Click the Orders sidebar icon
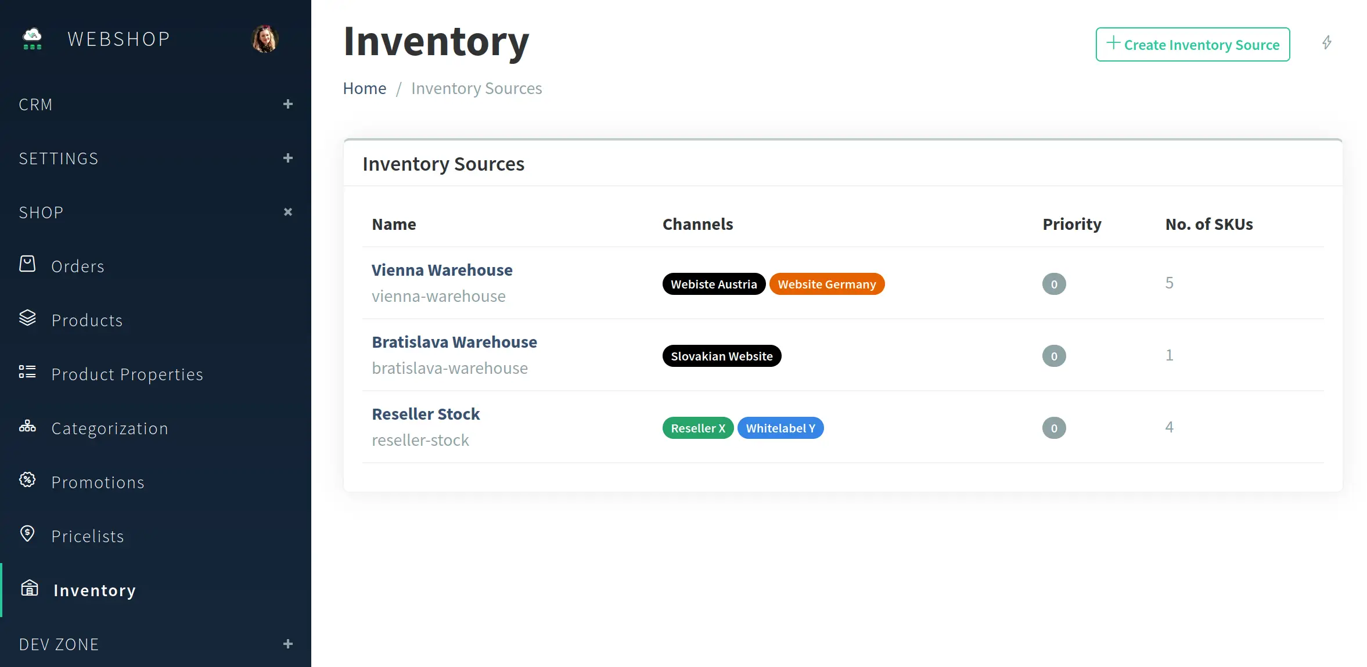This screenshot has width=1367, height=667. coord(26,265)
